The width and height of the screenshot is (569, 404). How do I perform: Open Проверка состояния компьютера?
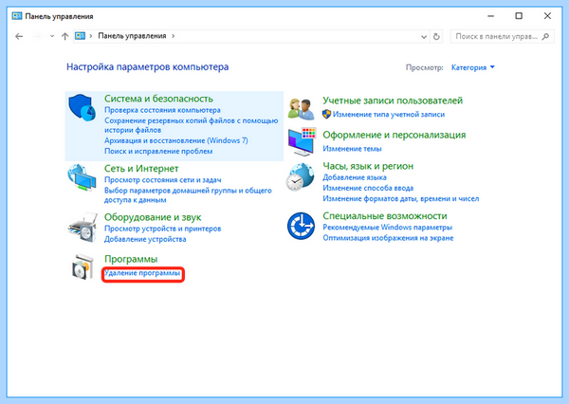[x=162, y=110]
